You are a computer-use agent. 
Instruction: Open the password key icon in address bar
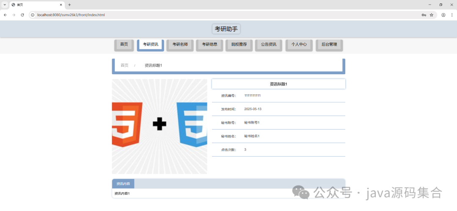coord(424,15)
